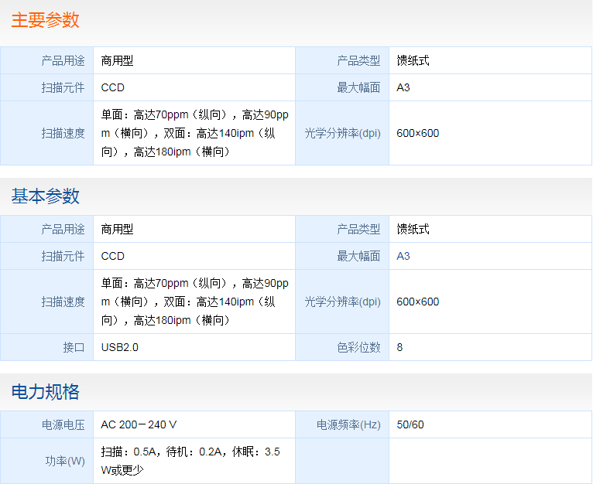593x484 pixels.
Task: Click the 电力规格 section heading
Action: 45,392
